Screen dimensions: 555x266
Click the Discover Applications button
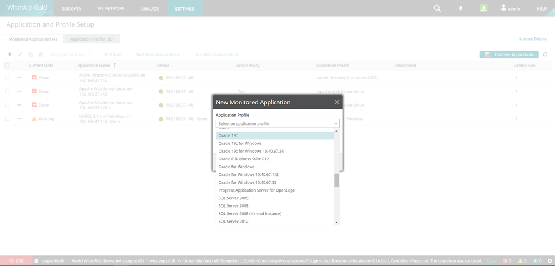509,54
